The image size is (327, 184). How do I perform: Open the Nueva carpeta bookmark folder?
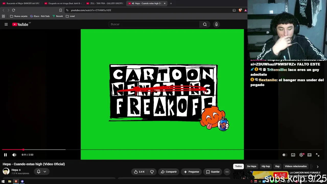pyautogui.click(x=19, y=16)
